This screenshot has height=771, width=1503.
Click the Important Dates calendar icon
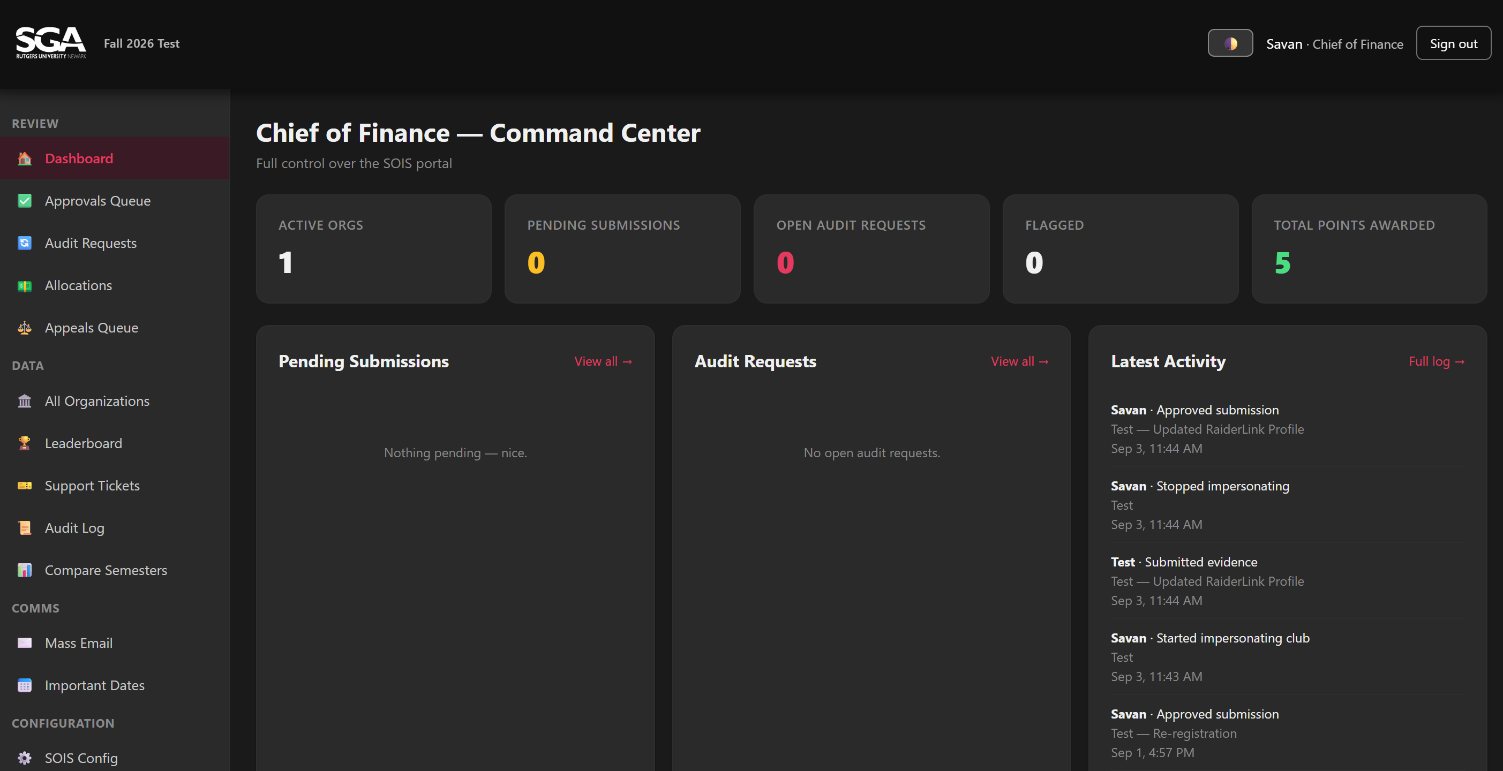click(x=25, y=685)
